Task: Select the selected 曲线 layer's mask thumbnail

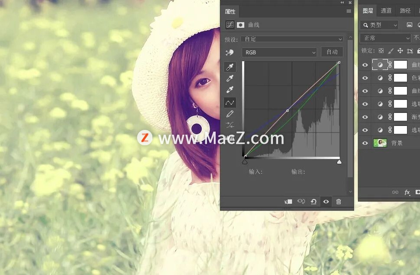Action: [x=400, y=65]
